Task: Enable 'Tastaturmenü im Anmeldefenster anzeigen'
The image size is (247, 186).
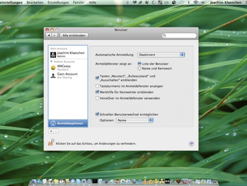Action: pos(97,86)
